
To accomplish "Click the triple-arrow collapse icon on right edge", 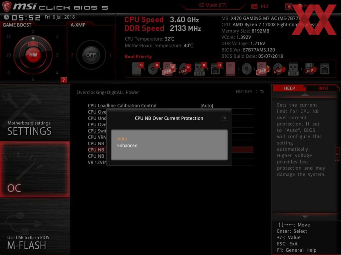I will pyautogui.click(x=337, y=160).
